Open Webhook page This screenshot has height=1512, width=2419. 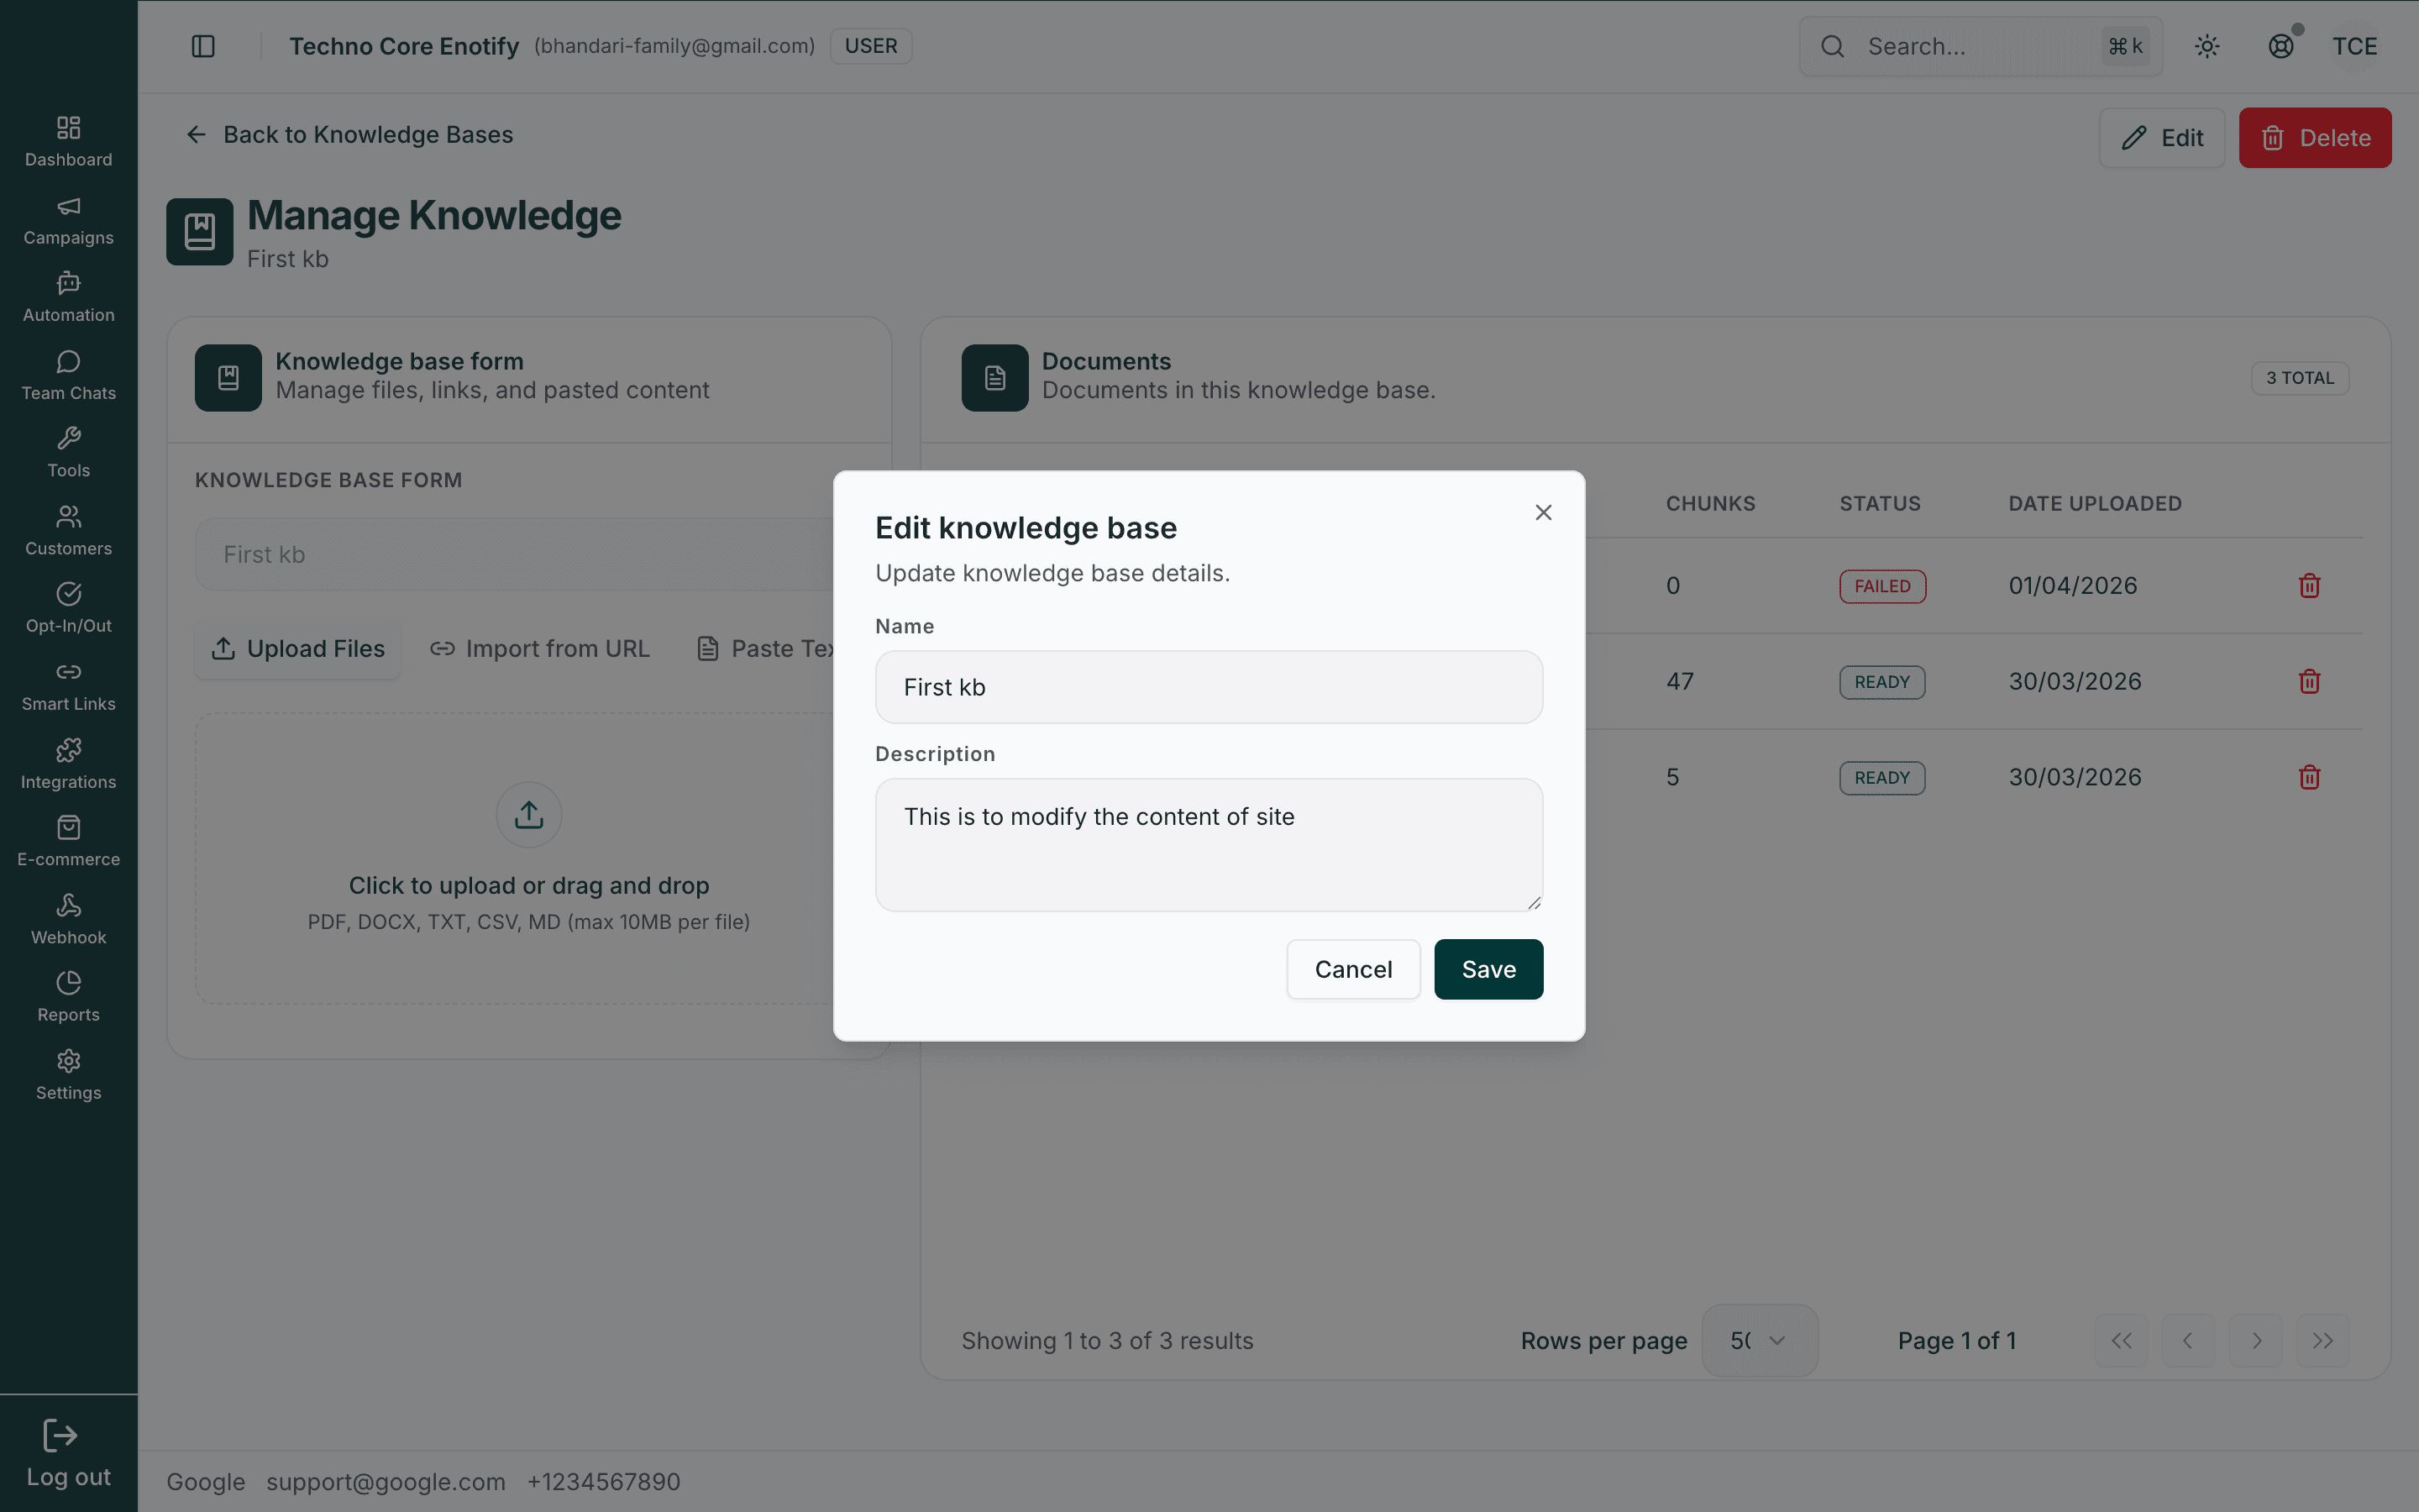pyautogui.click(x=68, y=919)
